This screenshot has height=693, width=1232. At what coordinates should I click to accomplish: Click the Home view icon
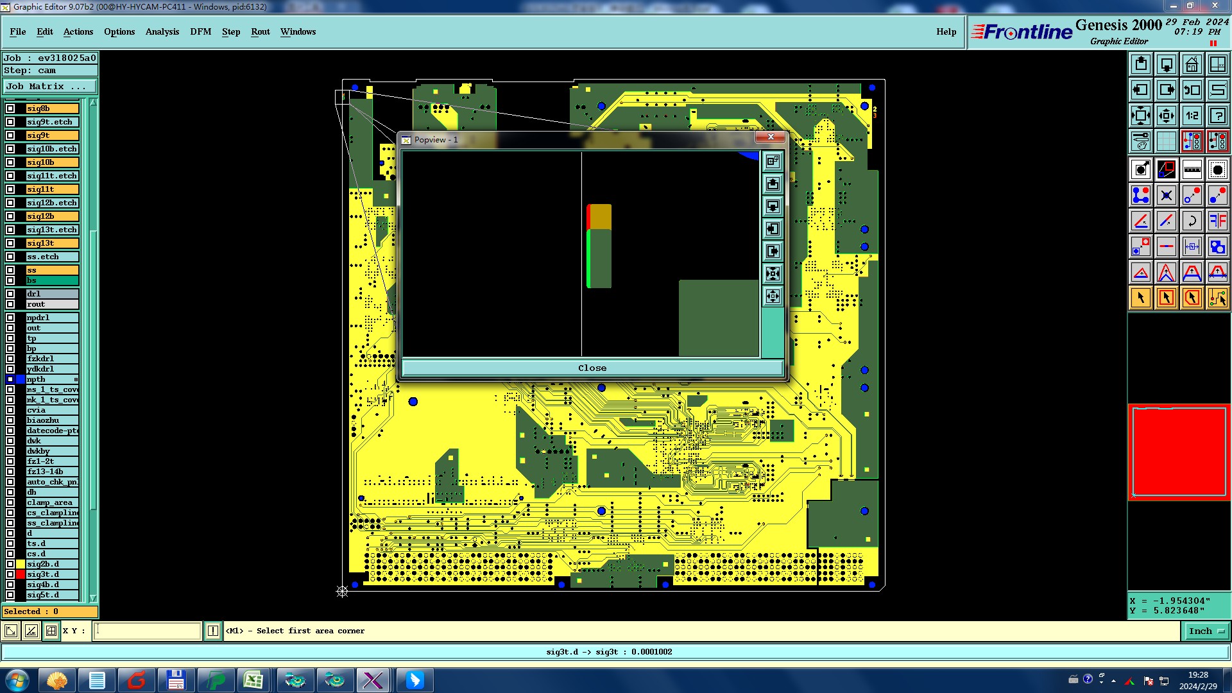(x=1192, y=64)
